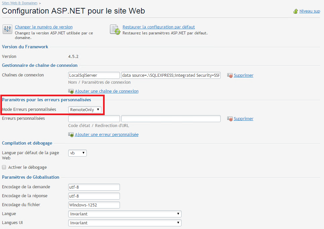Image resolution: width=324 pixels, height=229 pixels.
Task: Click Ajouter une chaîne de connexion link
Action: coord(107,91)
